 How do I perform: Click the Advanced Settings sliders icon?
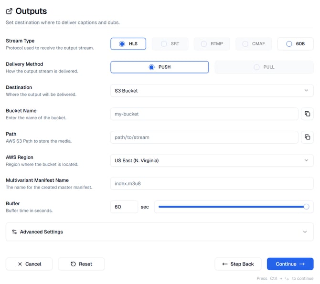click(14, 232)
